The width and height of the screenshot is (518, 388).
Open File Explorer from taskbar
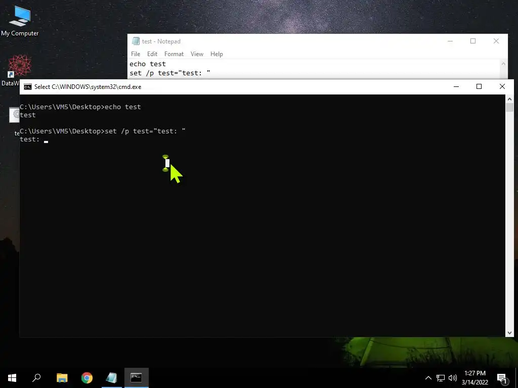(62, 378)
